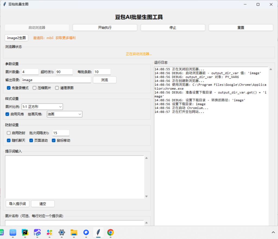Open File Explorer from the taskbar
278x239 pixels.
74,232
